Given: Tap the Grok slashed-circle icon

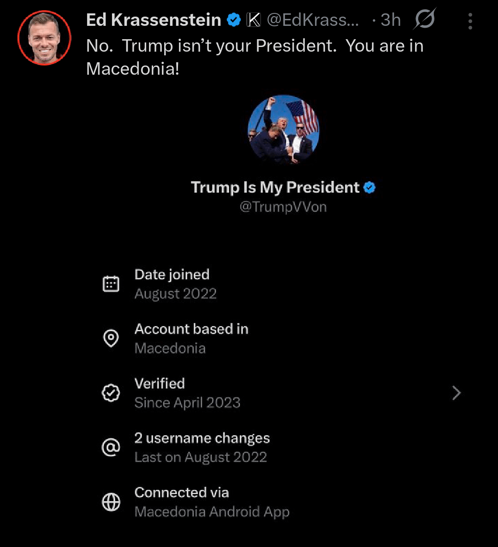Looking at the screenshot, I should (424, 20).
